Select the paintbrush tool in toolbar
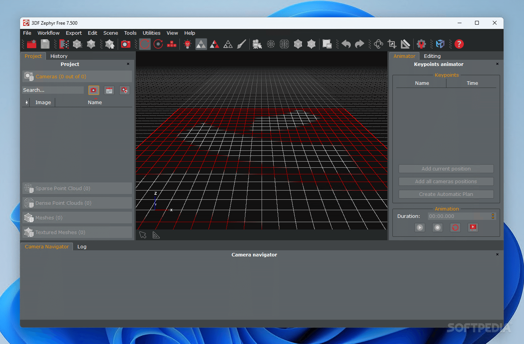The height and width of the screenshot is (344, 524). click(x=241, y=44)
